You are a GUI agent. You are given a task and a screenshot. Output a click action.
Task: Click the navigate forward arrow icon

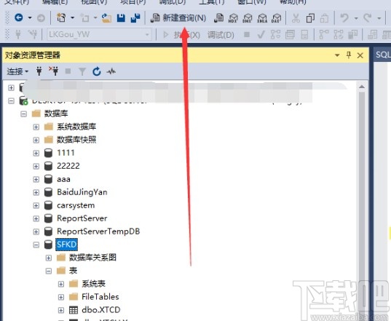(41, 18)
